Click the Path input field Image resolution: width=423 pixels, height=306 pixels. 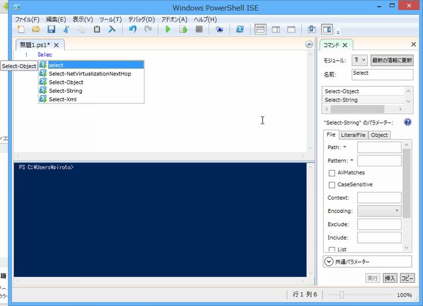(x=379, y=147)
